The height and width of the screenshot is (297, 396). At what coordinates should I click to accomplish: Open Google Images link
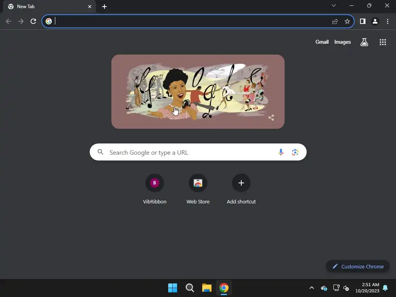click(x=343, y=42)
